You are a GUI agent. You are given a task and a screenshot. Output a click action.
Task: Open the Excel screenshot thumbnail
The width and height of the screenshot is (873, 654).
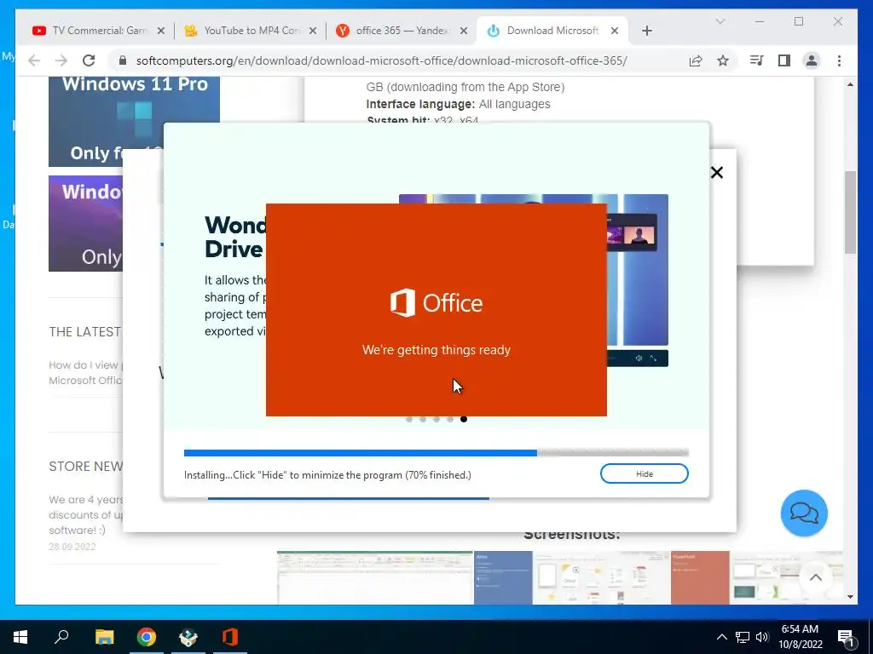(x=375, y=577)
